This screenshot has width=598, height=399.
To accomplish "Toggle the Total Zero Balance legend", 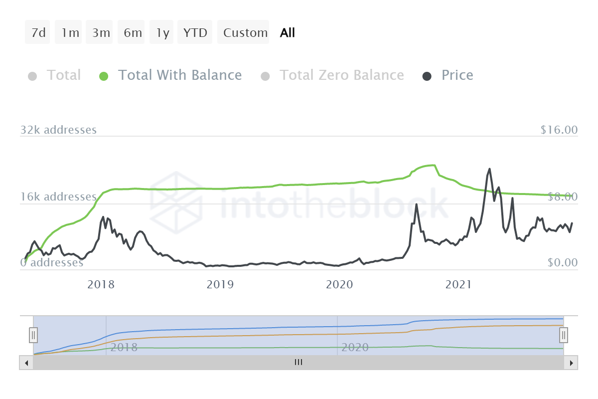I will (341, 75).
